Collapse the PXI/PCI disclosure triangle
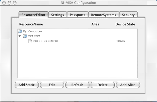 pyautogui.click(x=20, y=36)
